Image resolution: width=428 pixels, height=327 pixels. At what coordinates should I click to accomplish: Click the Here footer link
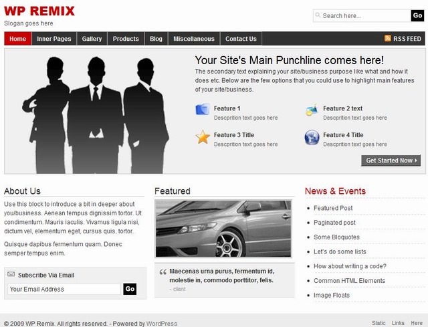(x=417, y=323)
